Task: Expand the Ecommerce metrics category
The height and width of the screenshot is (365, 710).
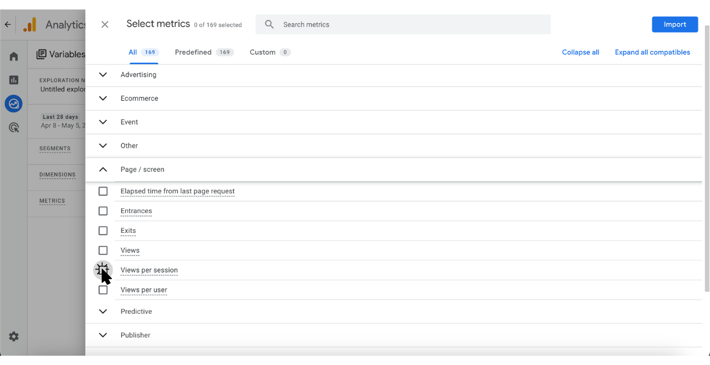Action: (x=103, y=98)
